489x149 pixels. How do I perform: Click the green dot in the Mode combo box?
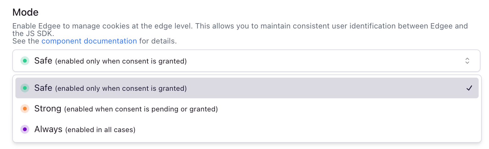[25, 61]
